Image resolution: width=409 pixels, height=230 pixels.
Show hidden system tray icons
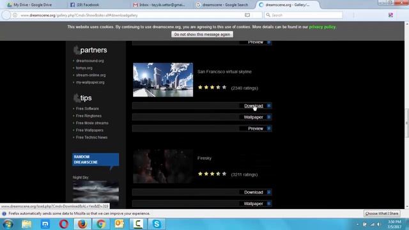click(357, 224)
